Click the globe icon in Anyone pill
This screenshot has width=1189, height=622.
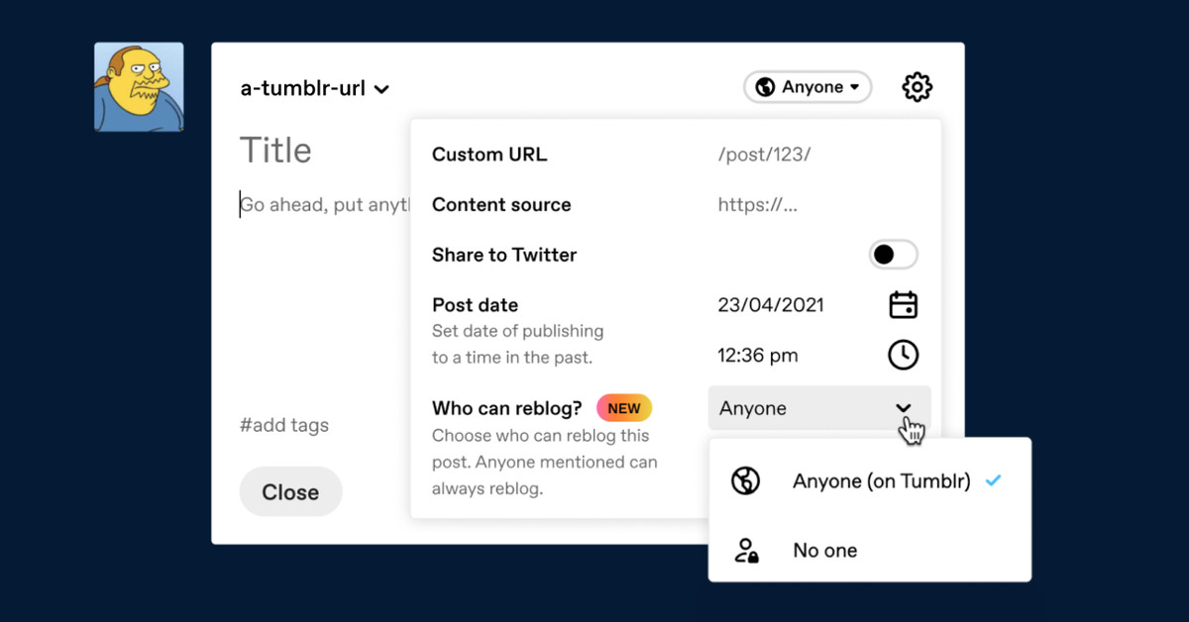765,87
